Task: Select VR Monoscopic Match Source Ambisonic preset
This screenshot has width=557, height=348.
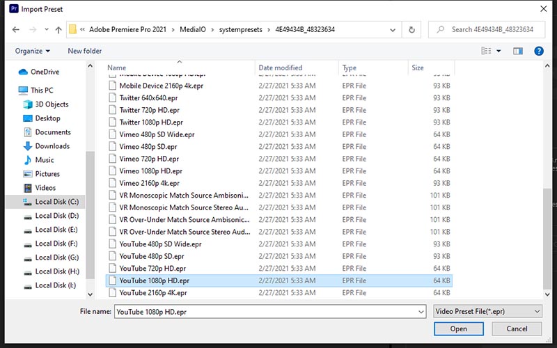Action: (x=279, y=196)
